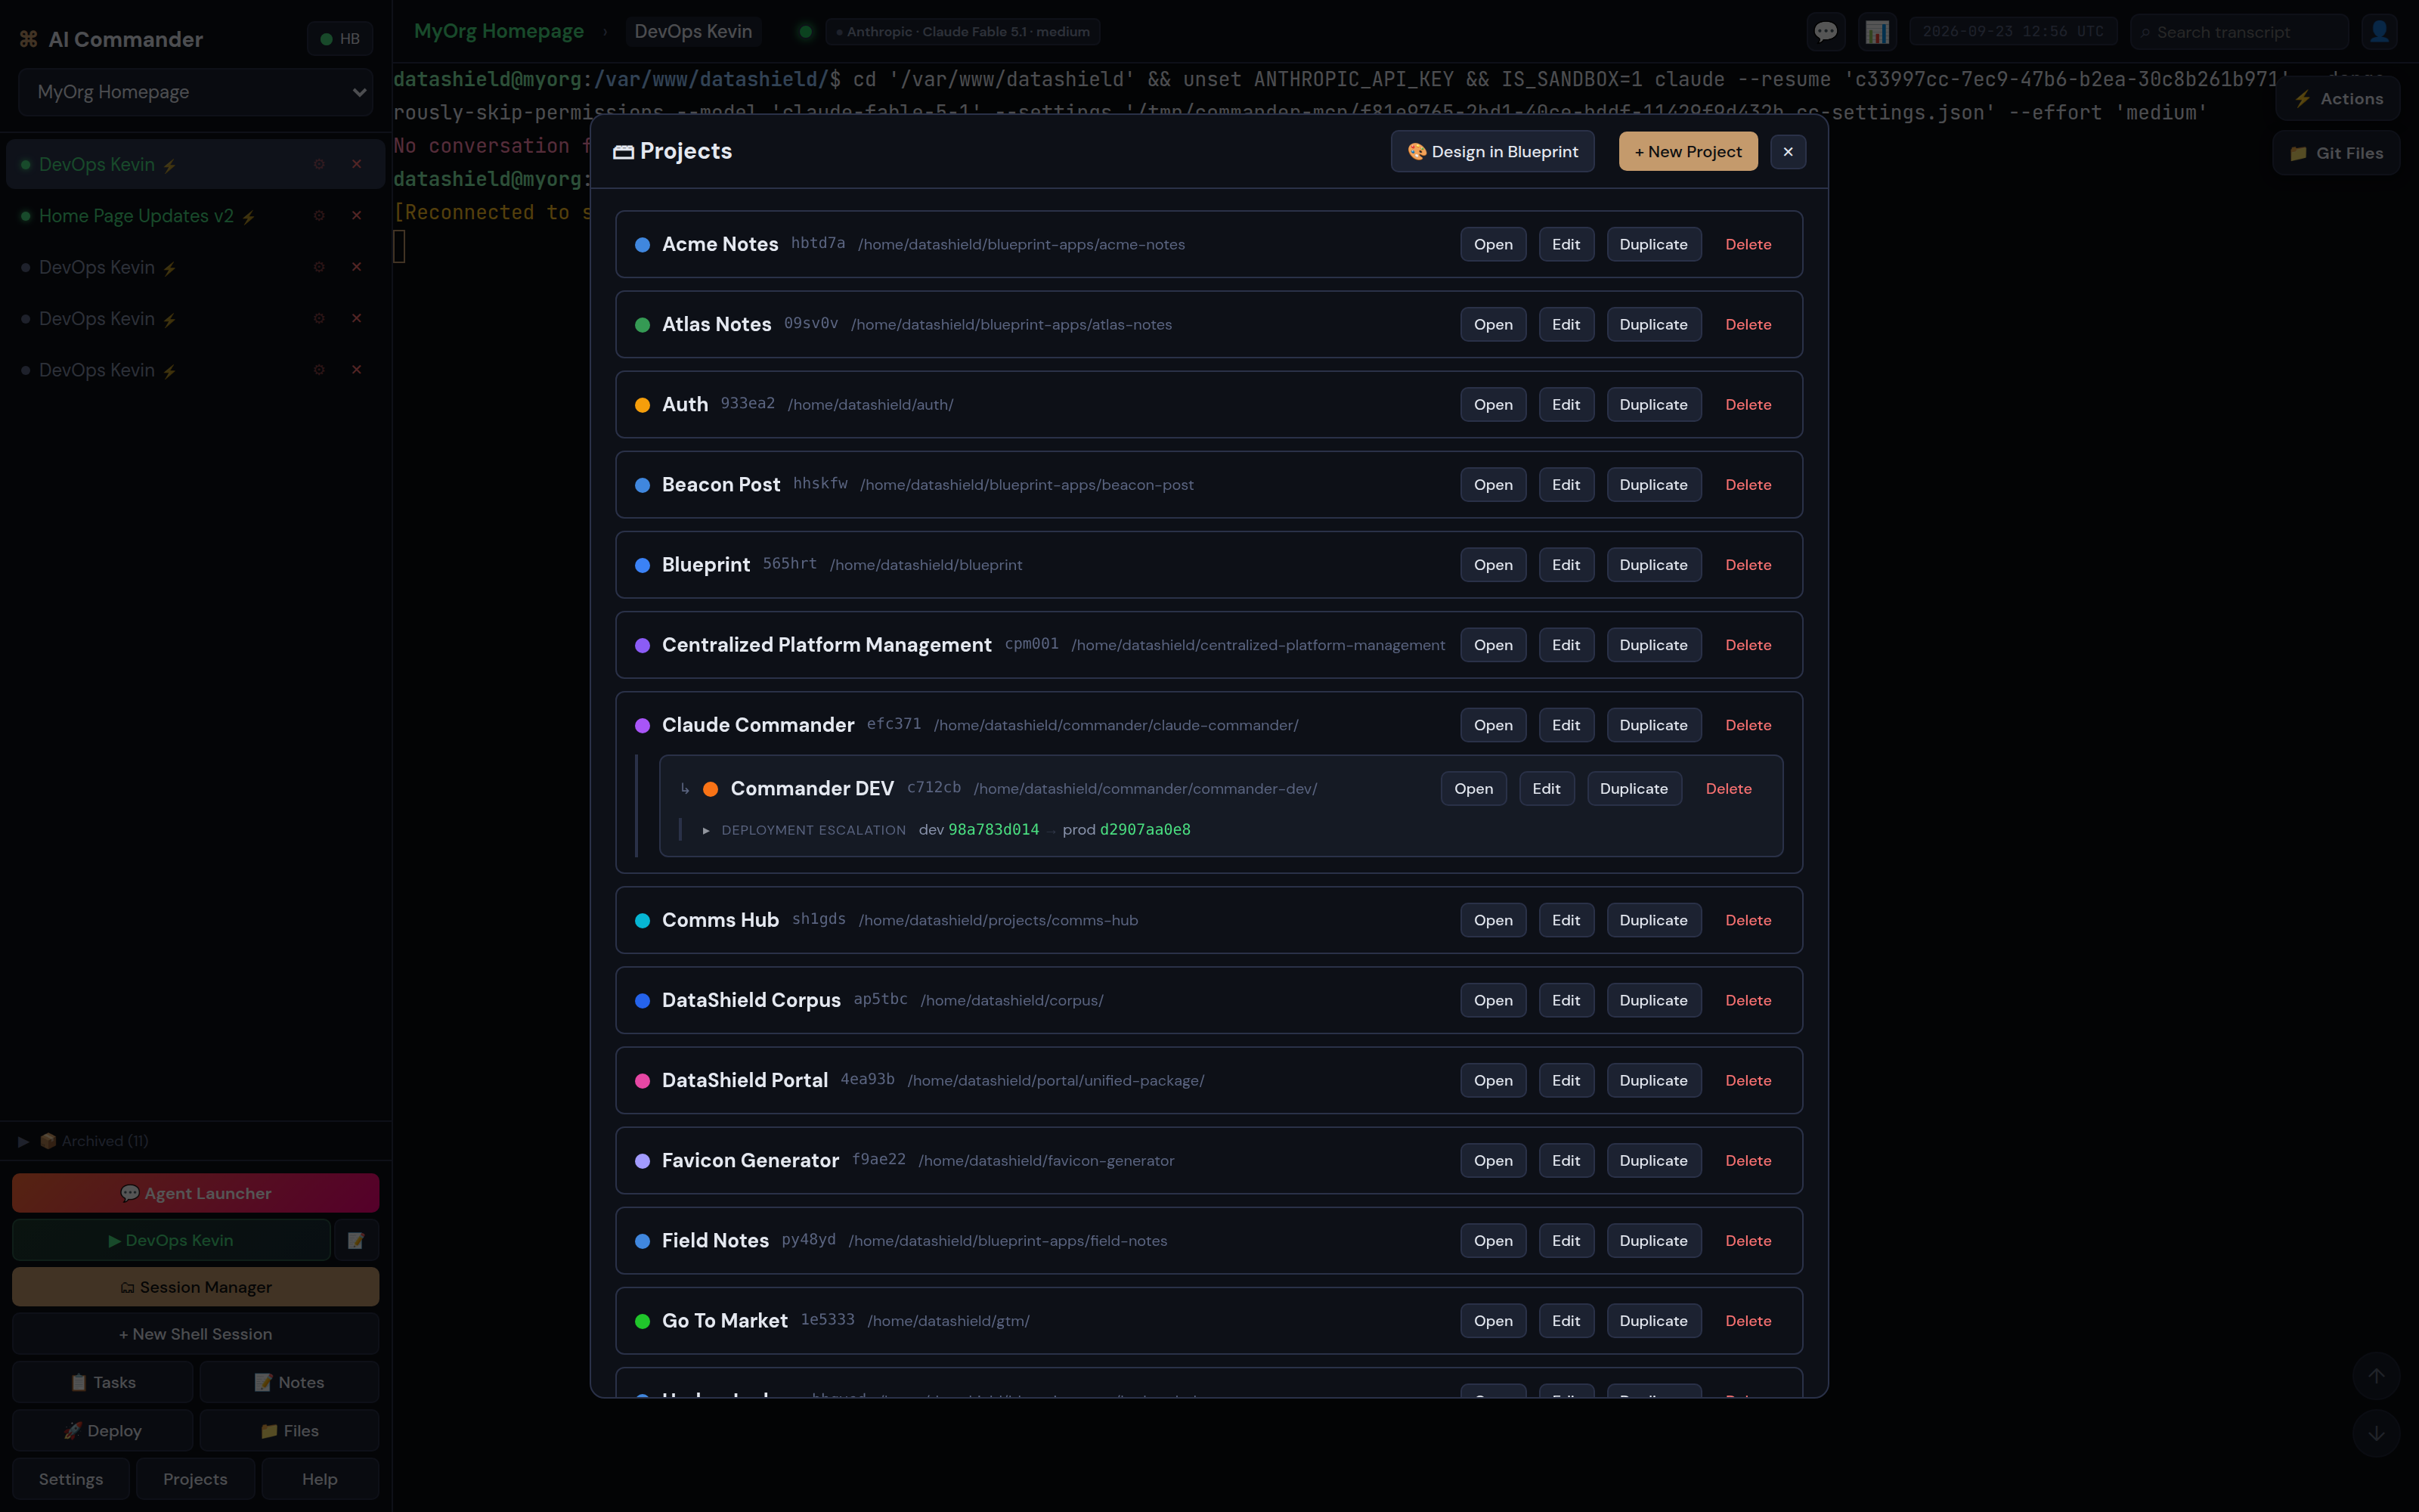Click the scroll-down arrow button

pyautogui.click(x=2376, y=1434)
